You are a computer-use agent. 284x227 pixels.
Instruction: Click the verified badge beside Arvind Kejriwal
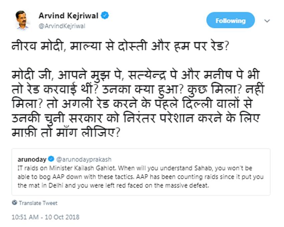[105, 15]
